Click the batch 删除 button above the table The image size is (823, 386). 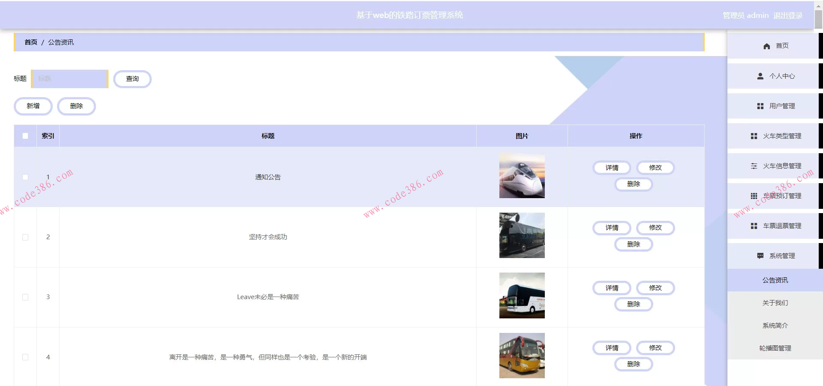[x=76, y=106]
